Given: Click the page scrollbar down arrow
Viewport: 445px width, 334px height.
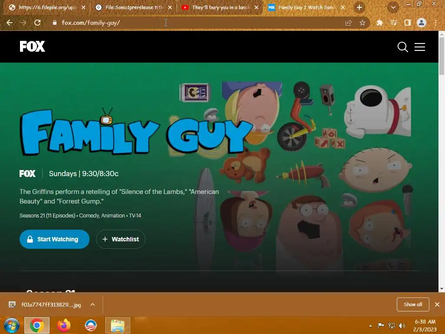Looking at the screenshot, I should click(442, 289).
